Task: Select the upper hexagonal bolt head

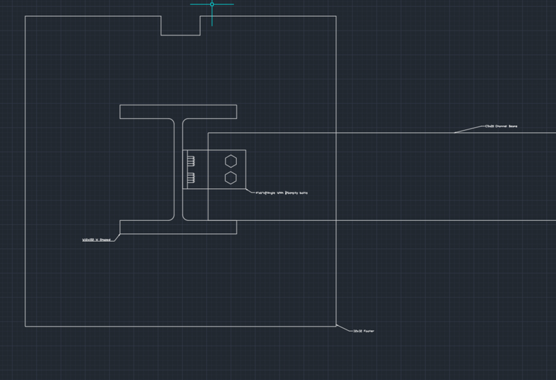Action: point(231,161)
